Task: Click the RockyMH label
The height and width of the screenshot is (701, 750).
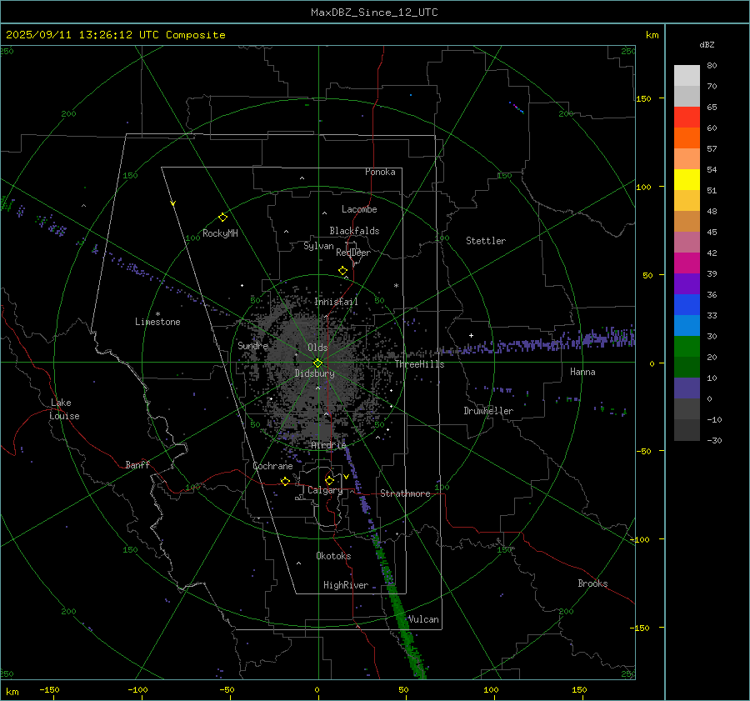Action: (220, 233)
